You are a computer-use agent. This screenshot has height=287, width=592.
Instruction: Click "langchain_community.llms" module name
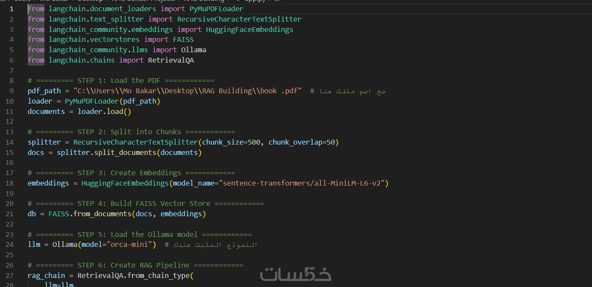[x=98, y=50]
